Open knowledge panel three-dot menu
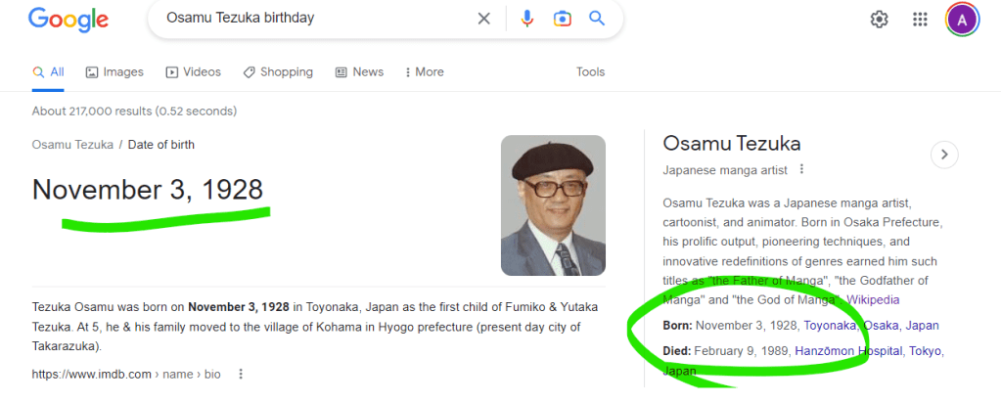The height and width of the screenshot is (403, 1001). pyautogui.click(x=802, y=169)
